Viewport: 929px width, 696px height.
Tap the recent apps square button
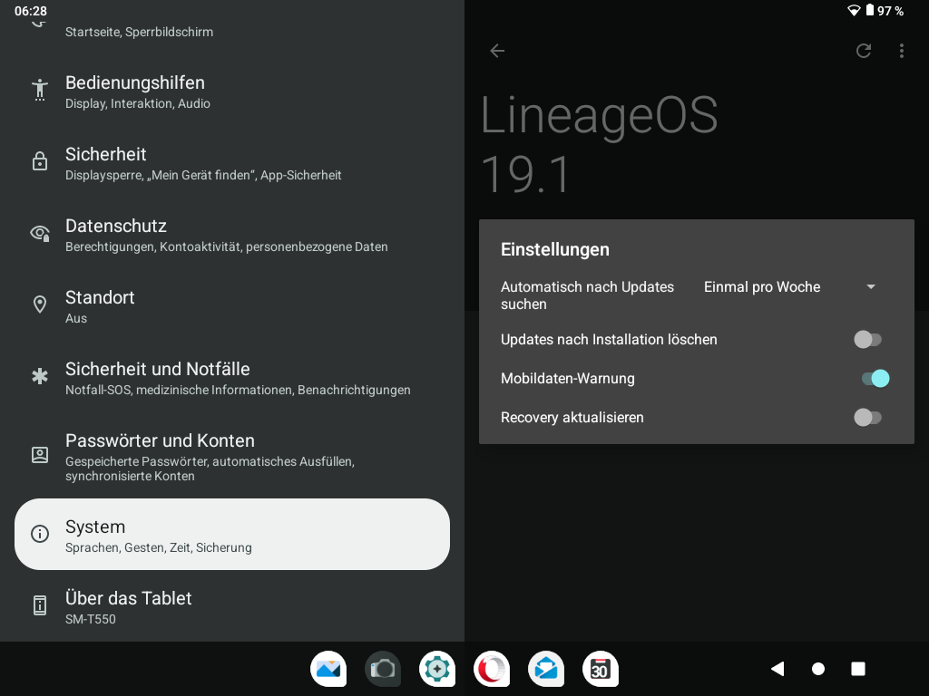[x=858, y=669]
